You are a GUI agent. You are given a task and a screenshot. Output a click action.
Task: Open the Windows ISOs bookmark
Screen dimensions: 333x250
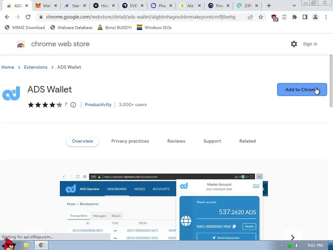[154, 27]
